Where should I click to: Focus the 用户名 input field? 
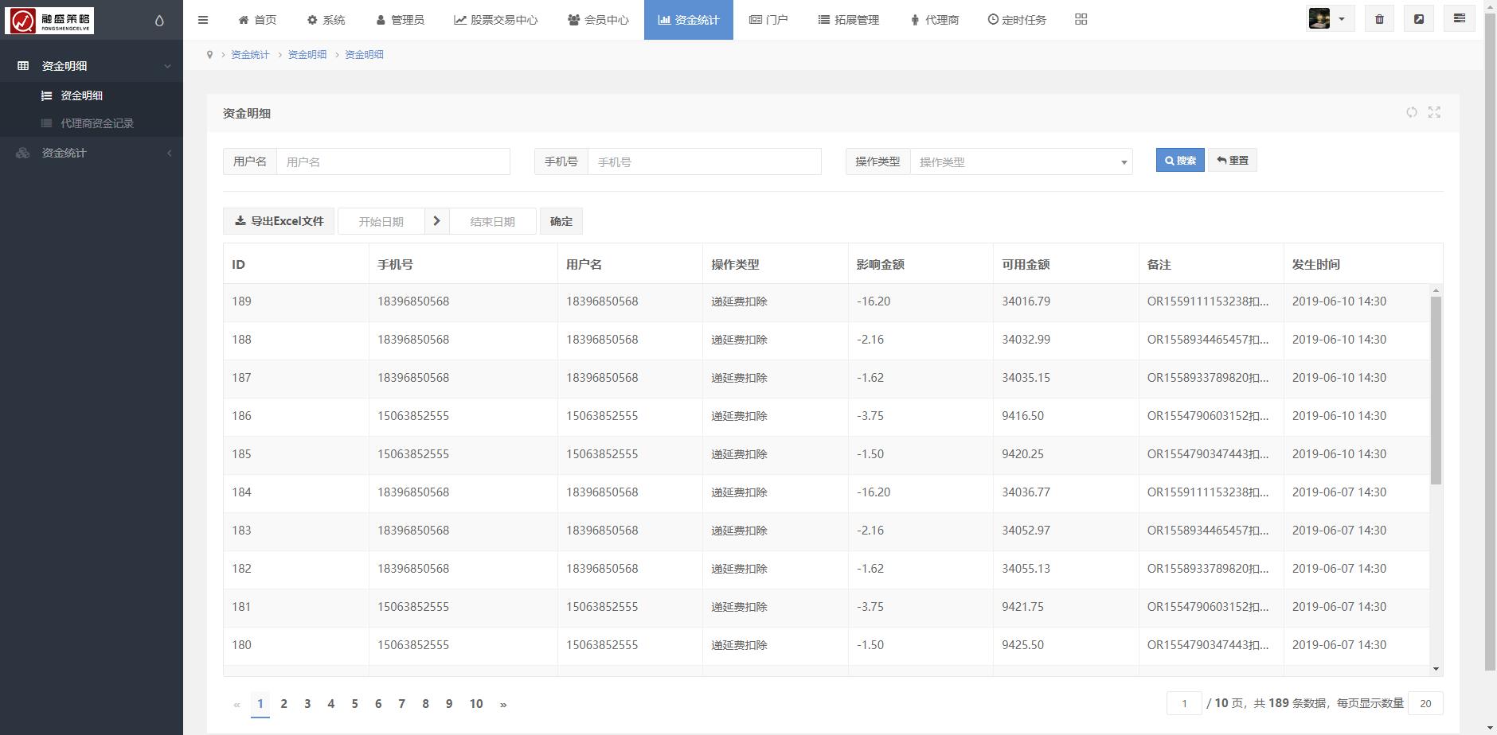[x=393, y=161]
